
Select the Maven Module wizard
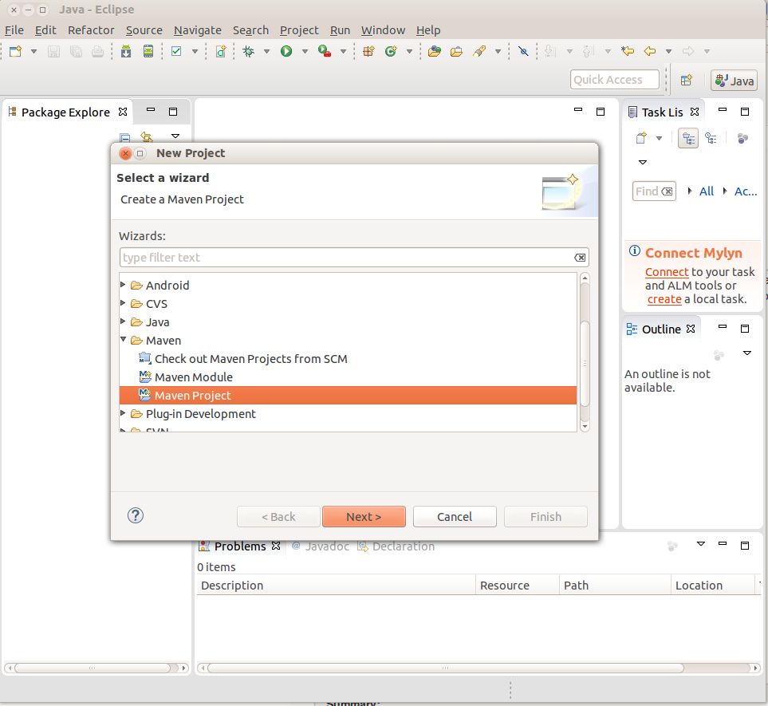click(x=194, y=377)
